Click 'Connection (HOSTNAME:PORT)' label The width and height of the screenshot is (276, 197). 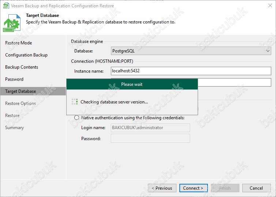tap(102, 61)
